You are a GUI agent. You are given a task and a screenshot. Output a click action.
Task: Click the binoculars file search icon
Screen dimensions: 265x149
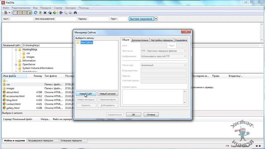click(x=75, y=13)
